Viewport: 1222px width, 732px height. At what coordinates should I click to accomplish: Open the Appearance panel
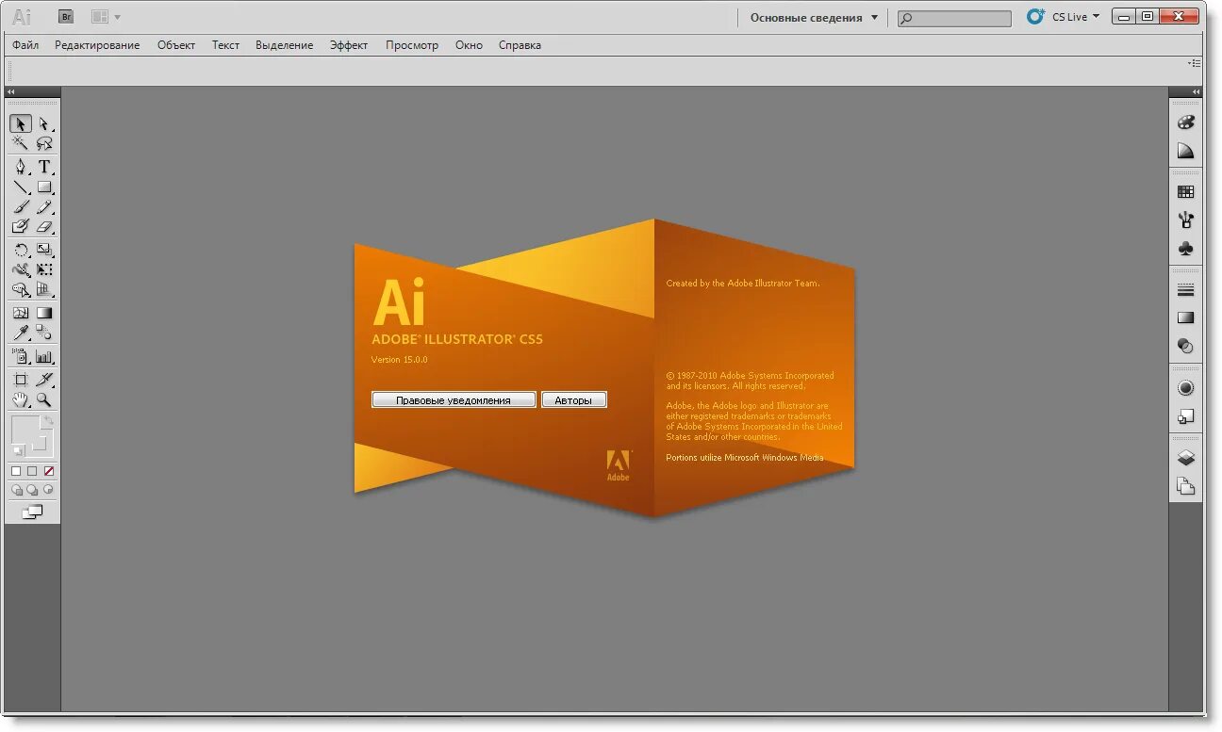point(1186,387)
